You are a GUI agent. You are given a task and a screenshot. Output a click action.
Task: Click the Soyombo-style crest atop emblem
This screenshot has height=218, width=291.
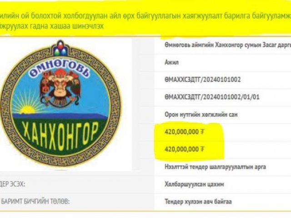[x=60, y=48]
